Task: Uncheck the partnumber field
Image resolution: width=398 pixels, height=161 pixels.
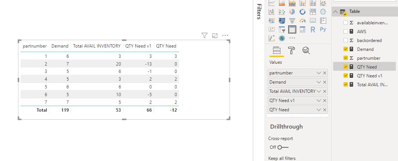Action: coord(345,58)
